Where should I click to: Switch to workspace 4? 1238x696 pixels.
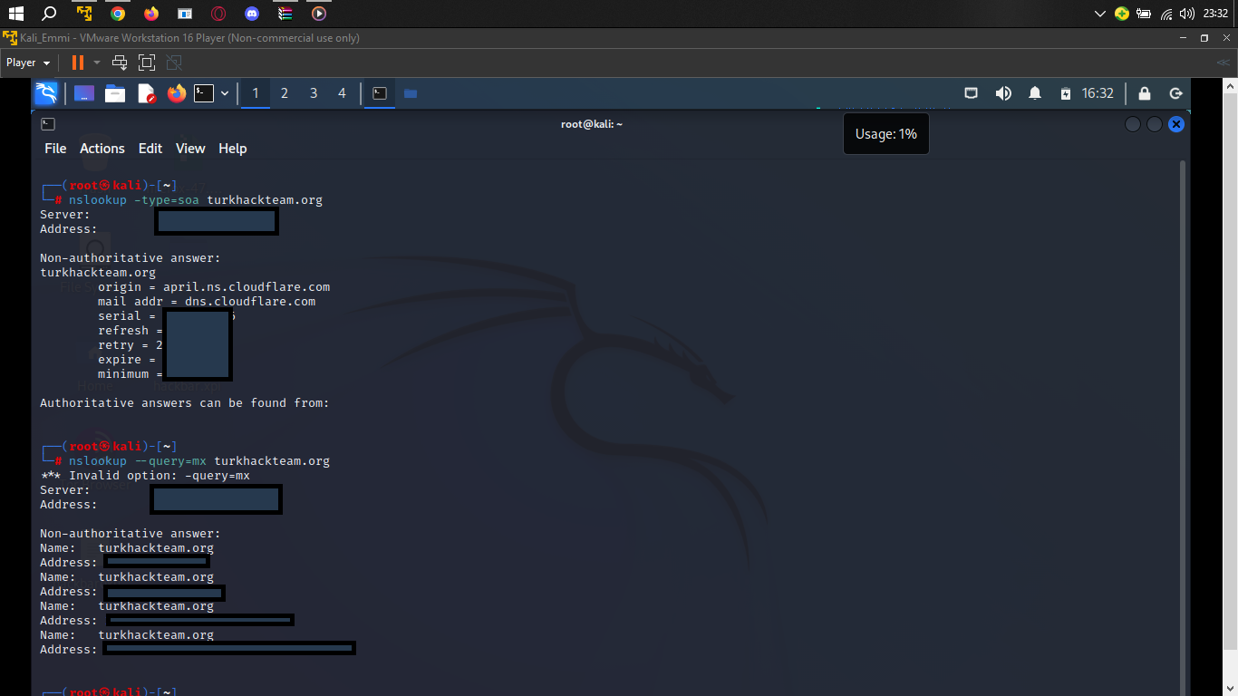point(342,93)
